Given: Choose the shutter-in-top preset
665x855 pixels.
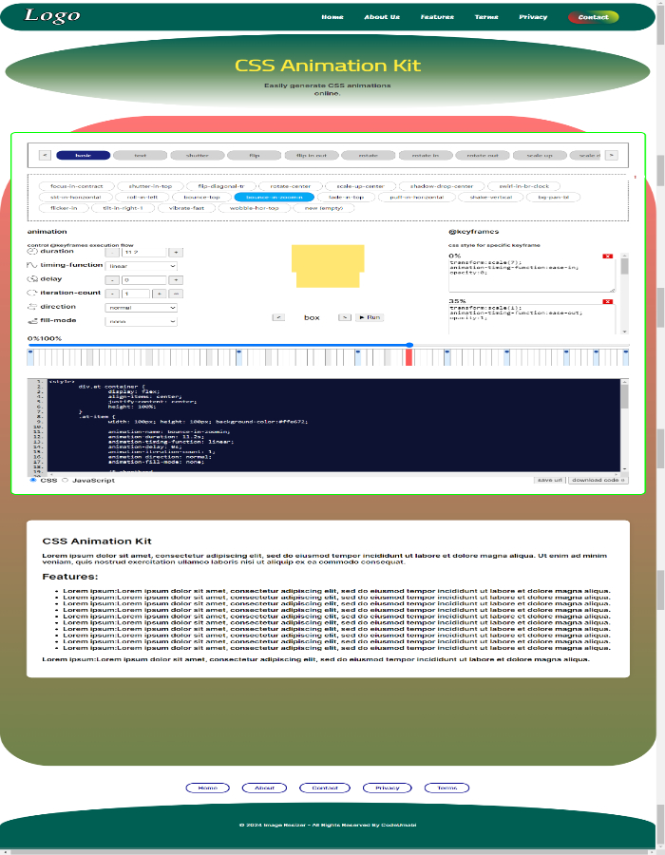Looking at the screenshot, I should tap(150, 186).
